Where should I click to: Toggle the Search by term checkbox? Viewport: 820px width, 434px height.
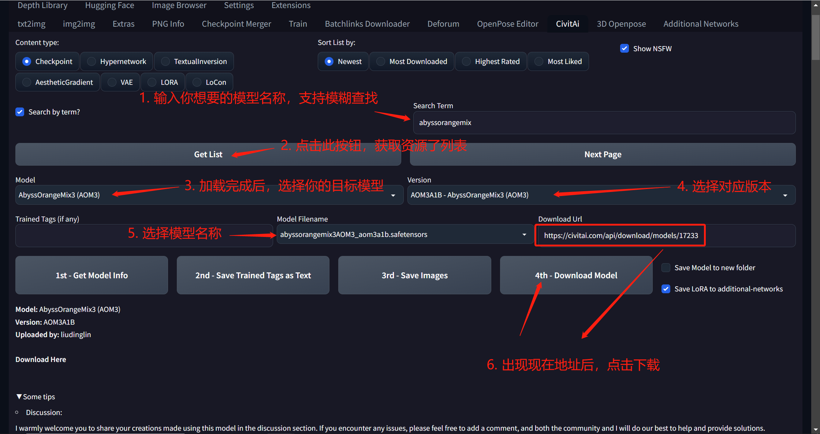click(20, 112)
